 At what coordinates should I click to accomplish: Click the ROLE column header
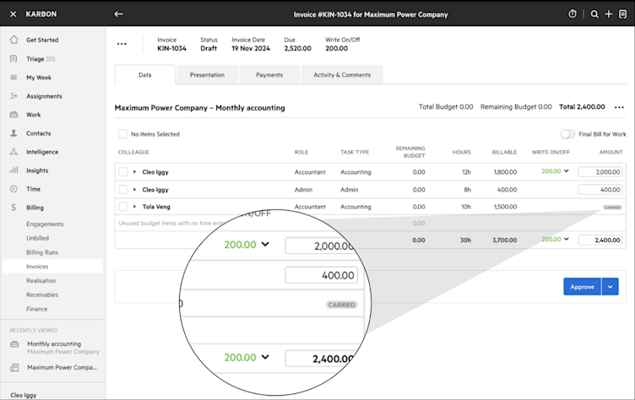pyautogui.click(x=301, y=152)
